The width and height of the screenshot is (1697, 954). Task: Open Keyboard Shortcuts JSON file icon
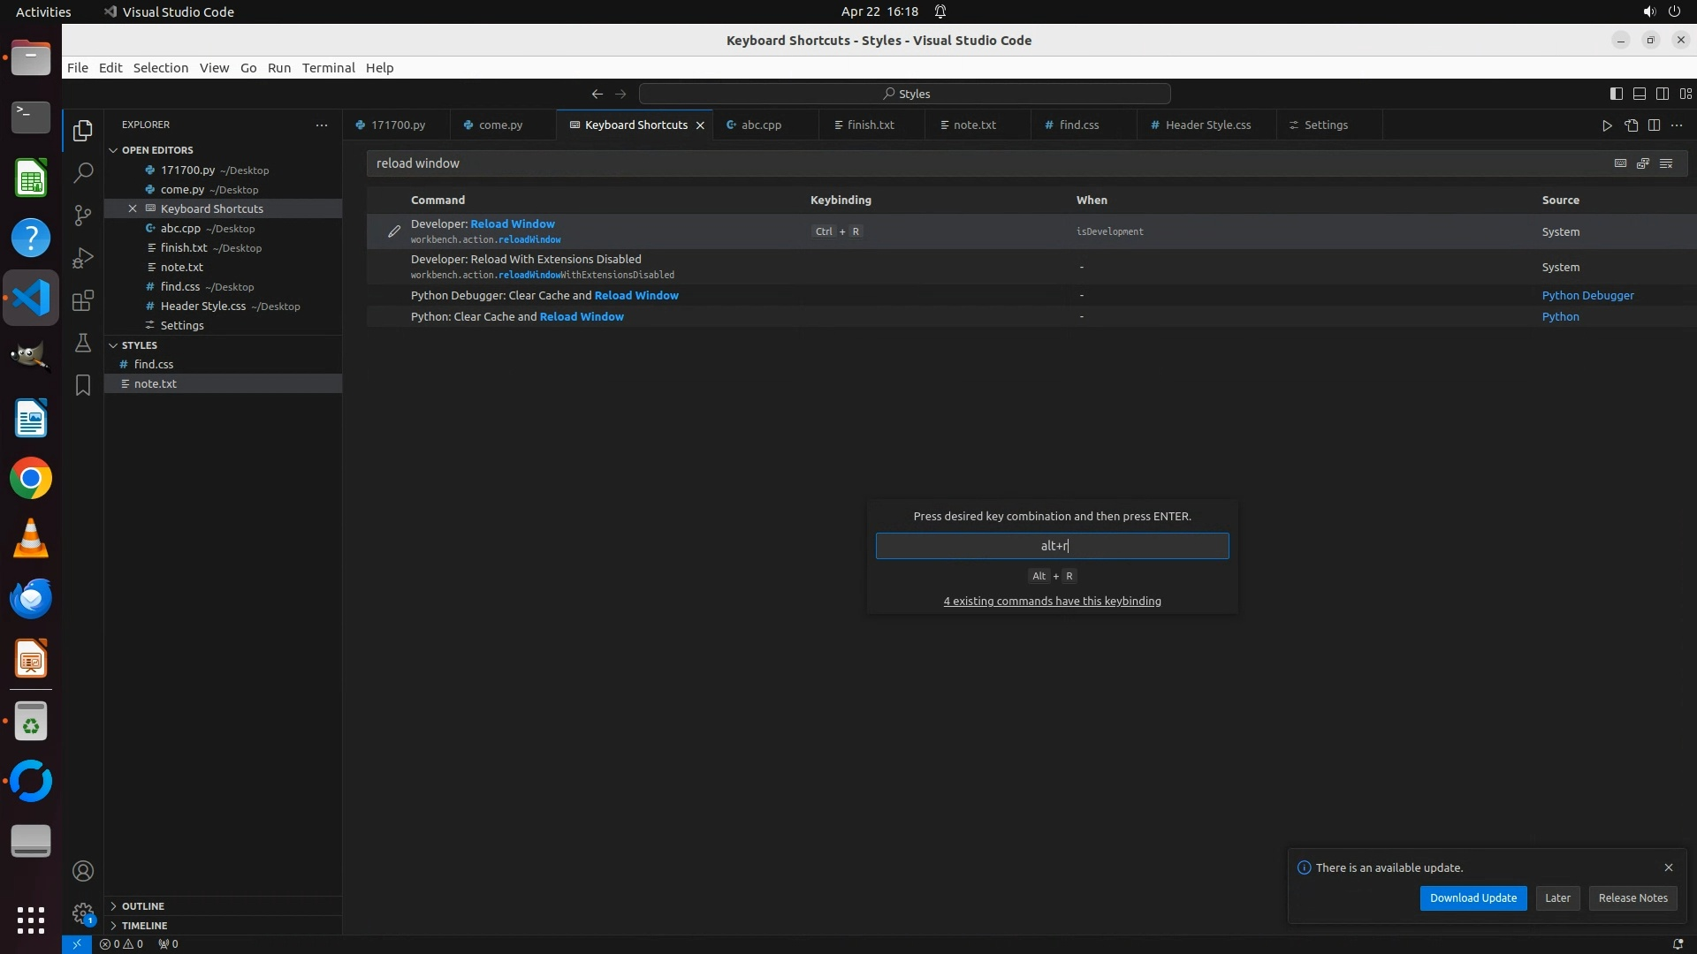pyautogui.click(x=1631, y=125)
